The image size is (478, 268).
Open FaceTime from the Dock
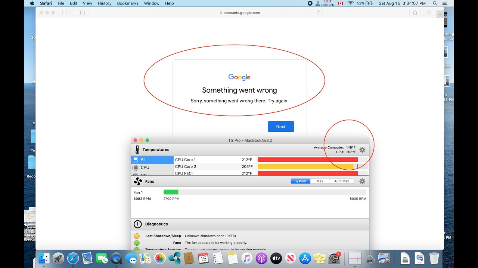click(102, 258)
